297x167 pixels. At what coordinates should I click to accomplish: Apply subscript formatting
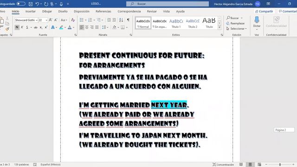click(41, 27)
